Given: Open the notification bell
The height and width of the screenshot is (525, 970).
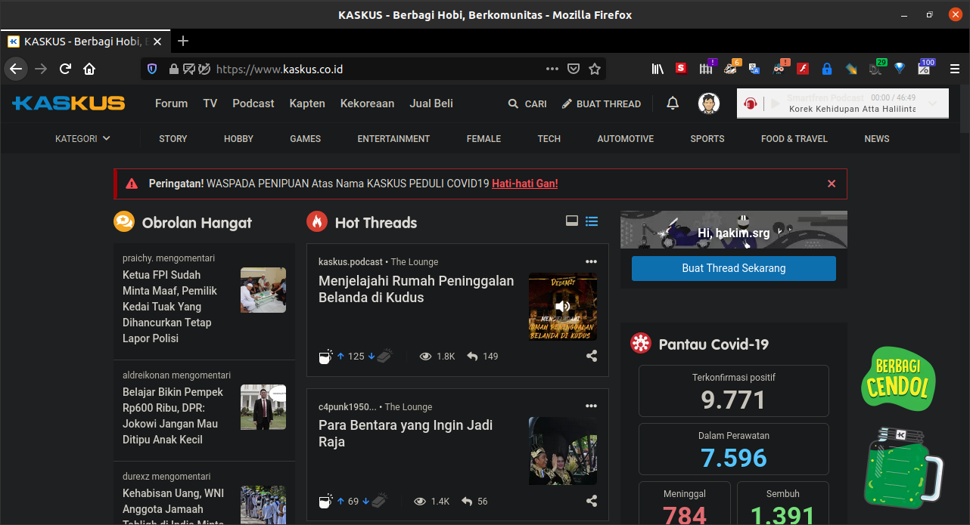Looking at the screenshot, I should [x=672, y=103].
